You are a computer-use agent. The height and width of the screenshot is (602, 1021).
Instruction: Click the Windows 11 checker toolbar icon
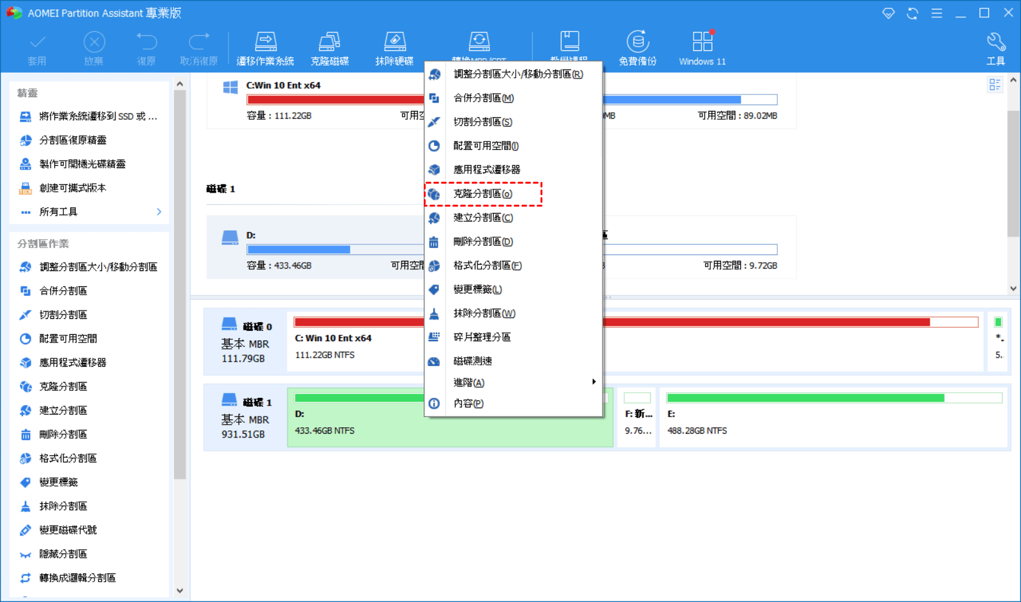pyautogui.click(x=703, y=49)
